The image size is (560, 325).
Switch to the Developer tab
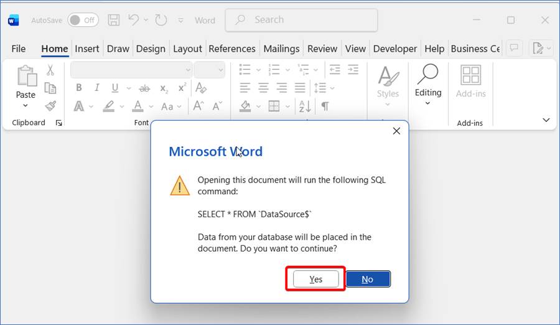pyautogui.click(x=395, y=49)
